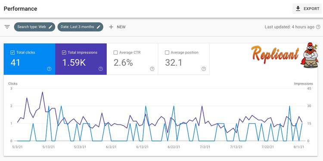Viewport: 323px width, 161px height.
Task: Add a NEW filter
Action: pos(117,27)
